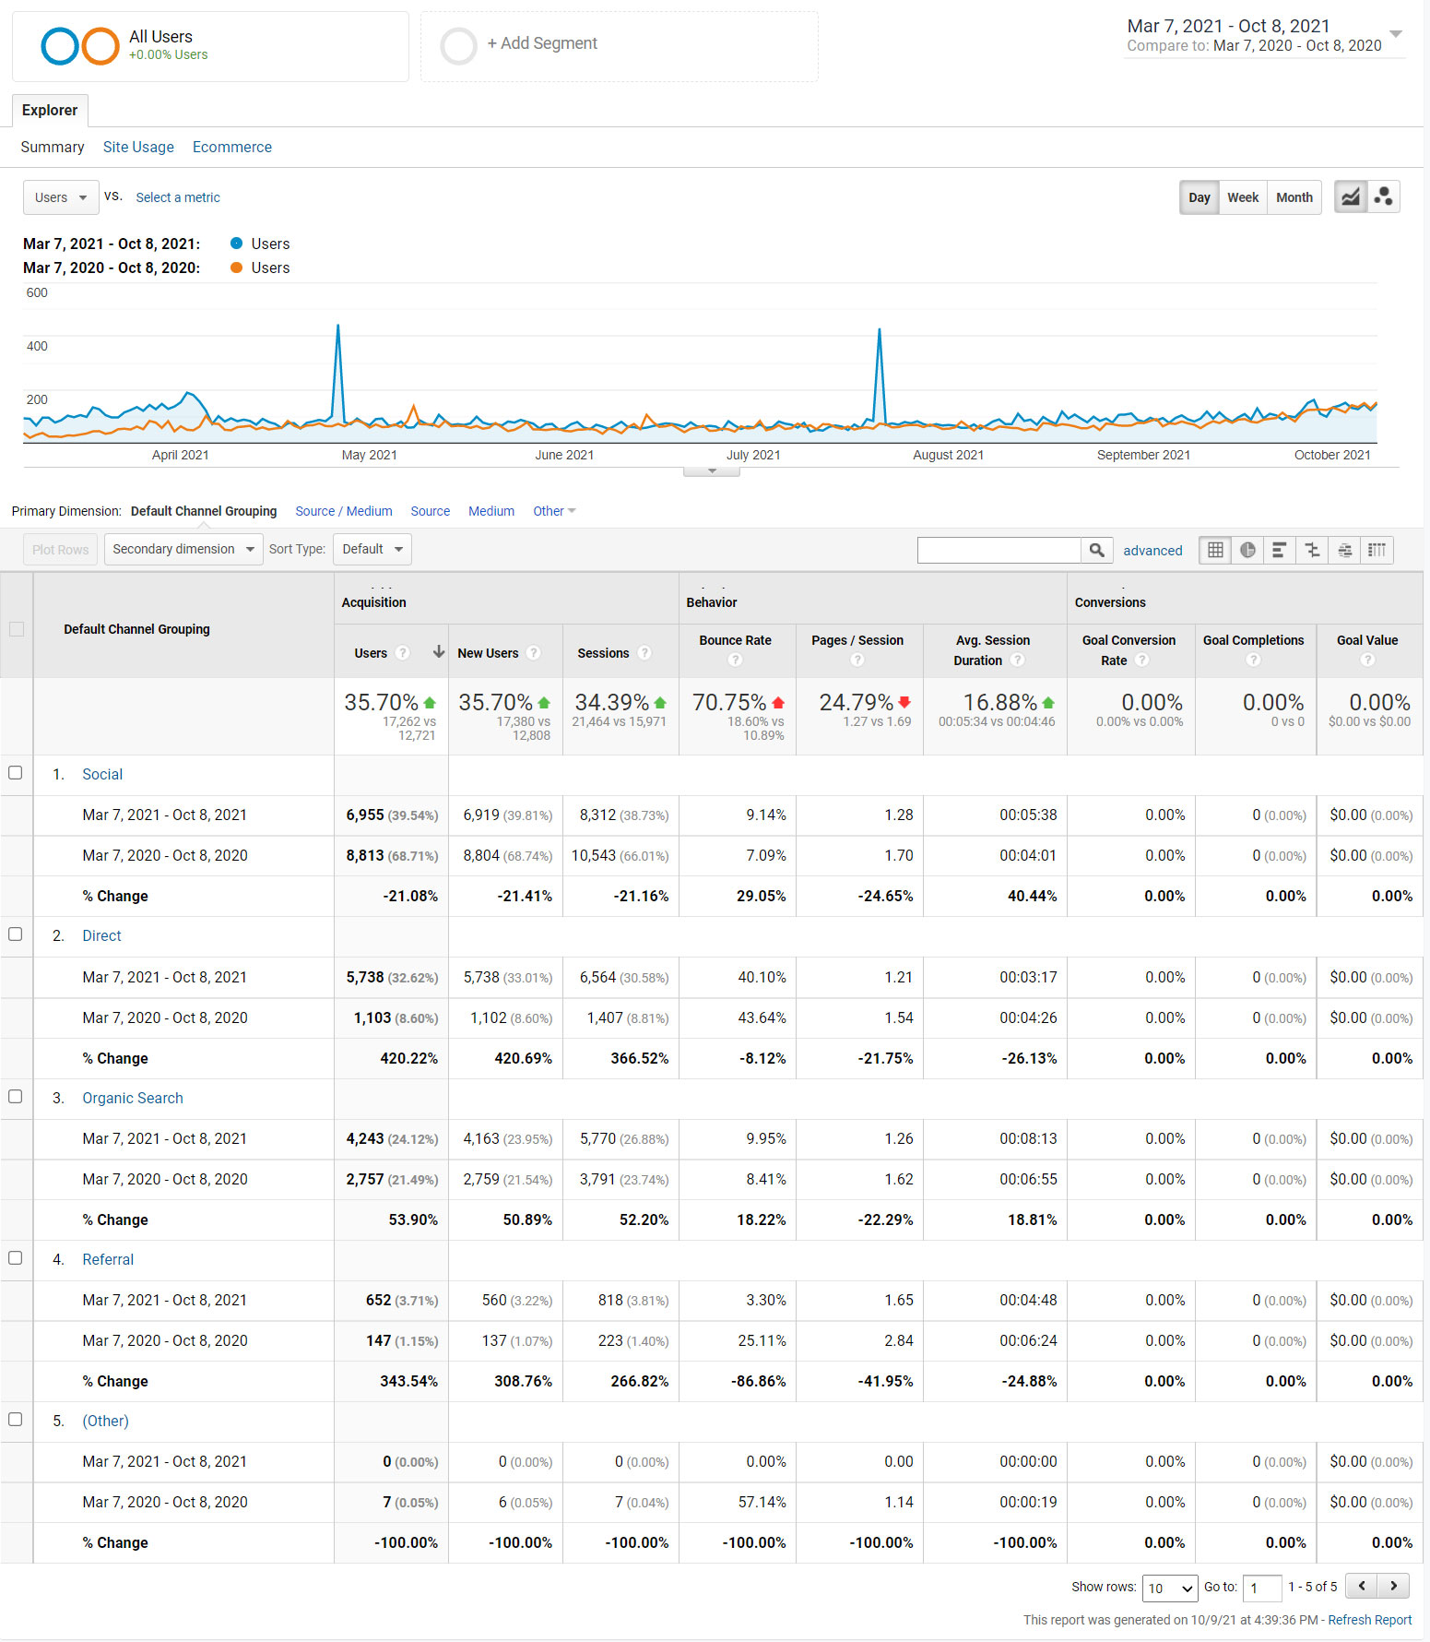Viewport: 1430px width, 1642px height.
Task: Select the term cloud view icon
Action: pyautogui.click(x=1344, y=551)
